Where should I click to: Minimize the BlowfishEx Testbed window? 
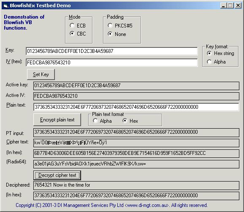tap(223, 6)
